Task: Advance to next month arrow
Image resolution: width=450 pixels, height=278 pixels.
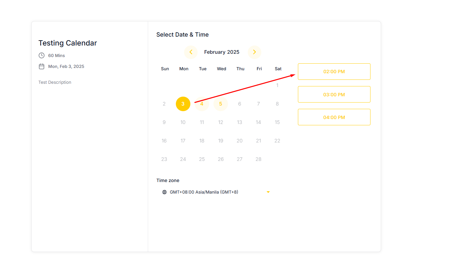Action: pyautogui.click(x=254, y=52)
